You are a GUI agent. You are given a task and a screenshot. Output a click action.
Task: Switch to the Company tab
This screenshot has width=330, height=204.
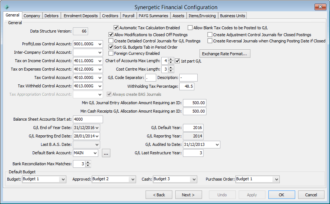(32, 16)
